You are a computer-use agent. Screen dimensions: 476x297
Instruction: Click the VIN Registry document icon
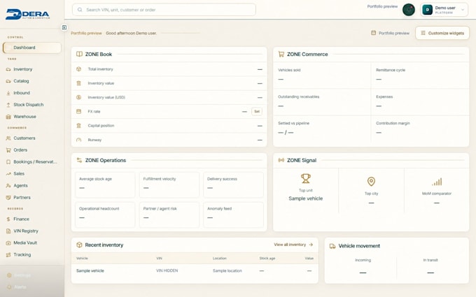click(8, 231)
